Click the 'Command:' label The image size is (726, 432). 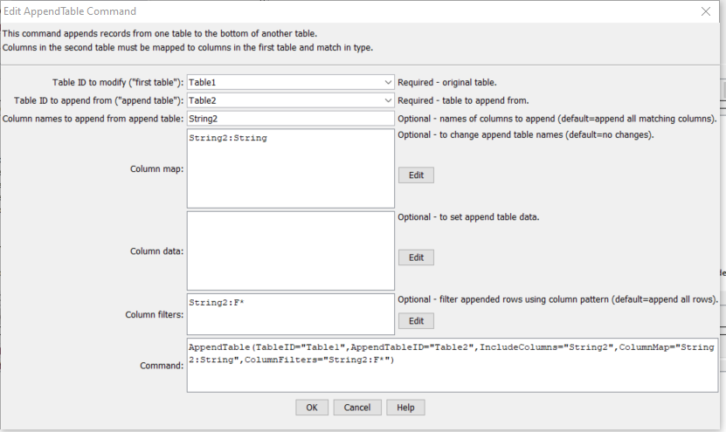click(162, 366)
